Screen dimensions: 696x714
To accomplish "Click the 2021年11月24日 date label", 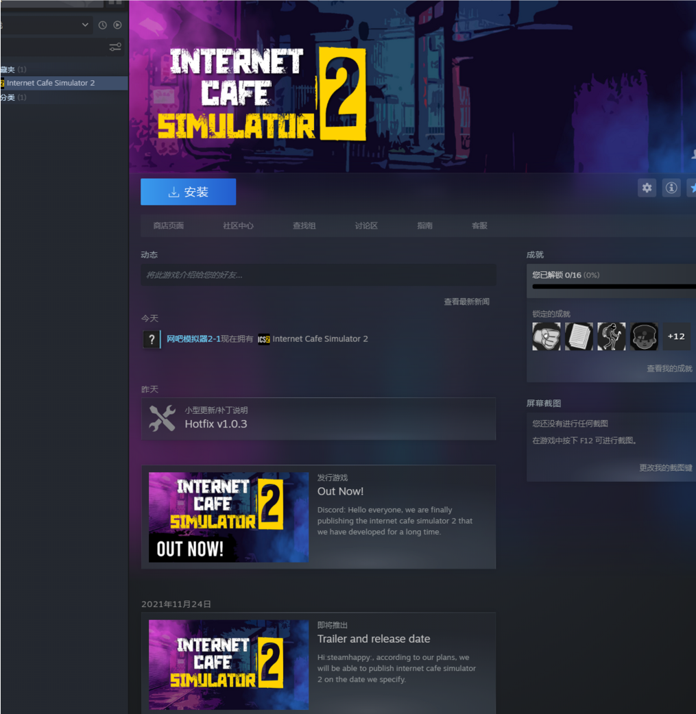I will (x=176, y=604).
